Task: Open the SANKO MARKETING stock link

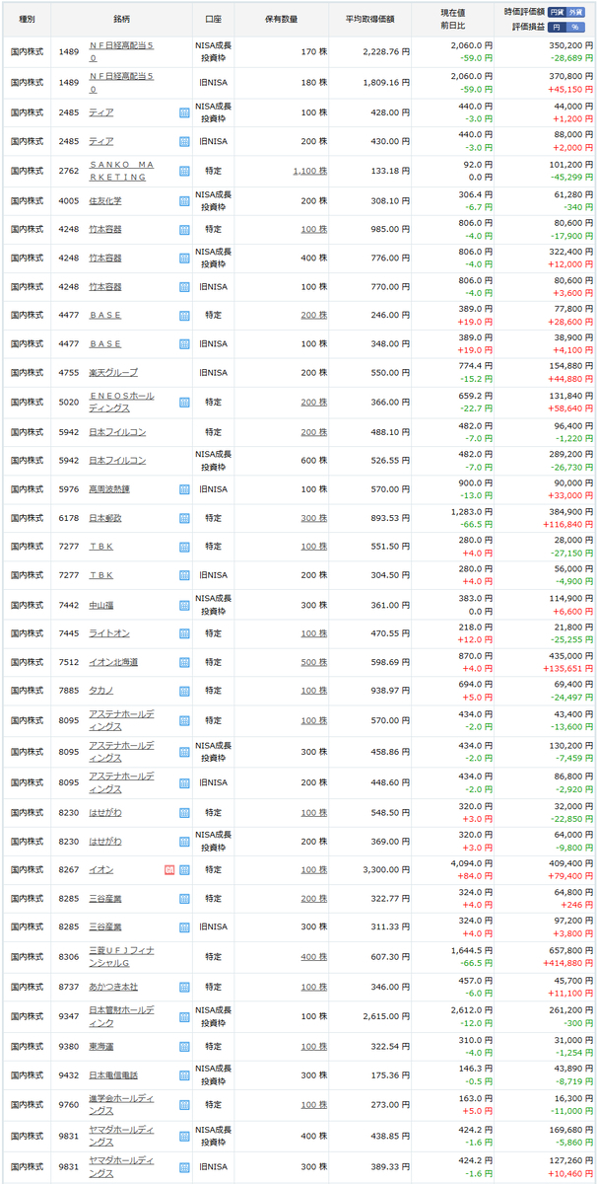Action: pos(121,172)
